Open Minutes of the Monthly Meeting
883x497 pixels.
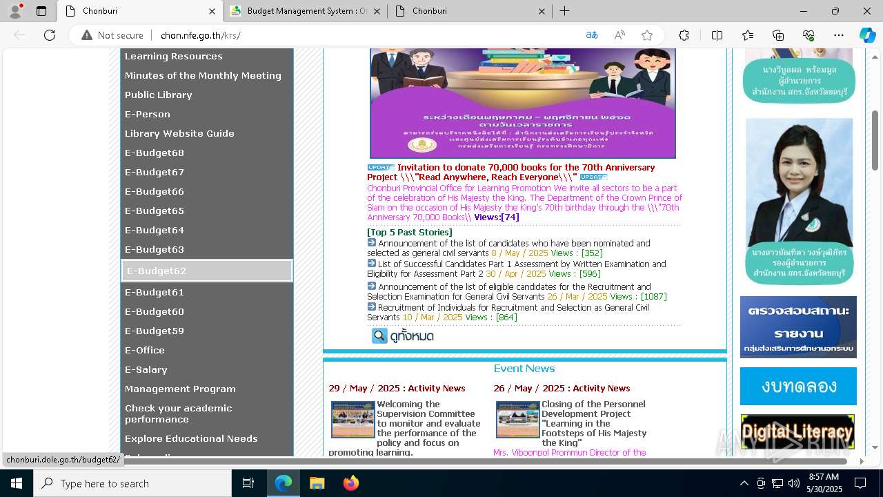pos(203,75)
